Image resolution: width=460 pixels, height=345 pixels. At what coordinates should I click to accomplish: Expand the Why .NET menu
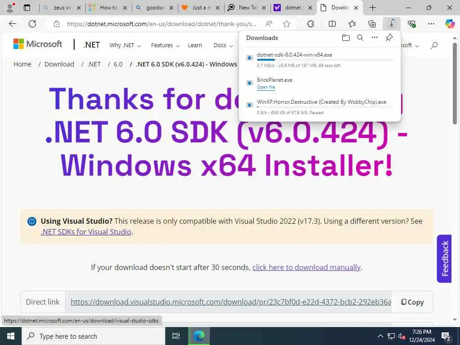coord(125,45)
